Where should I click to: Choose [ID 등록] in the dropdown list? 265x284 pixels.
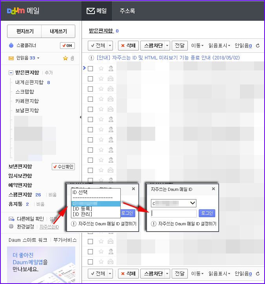click(x=83, y=209)
